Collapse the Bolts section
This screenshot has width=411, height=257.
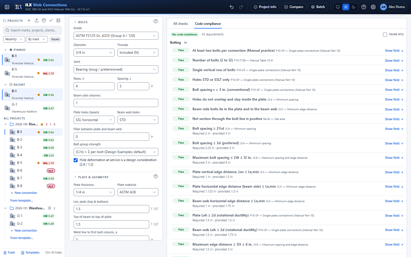(x=75, y=22)
